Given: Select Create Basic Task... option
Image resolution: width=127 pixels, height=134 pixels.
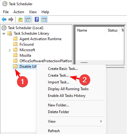Looking at the screenshot, I should tap(63, 69).
